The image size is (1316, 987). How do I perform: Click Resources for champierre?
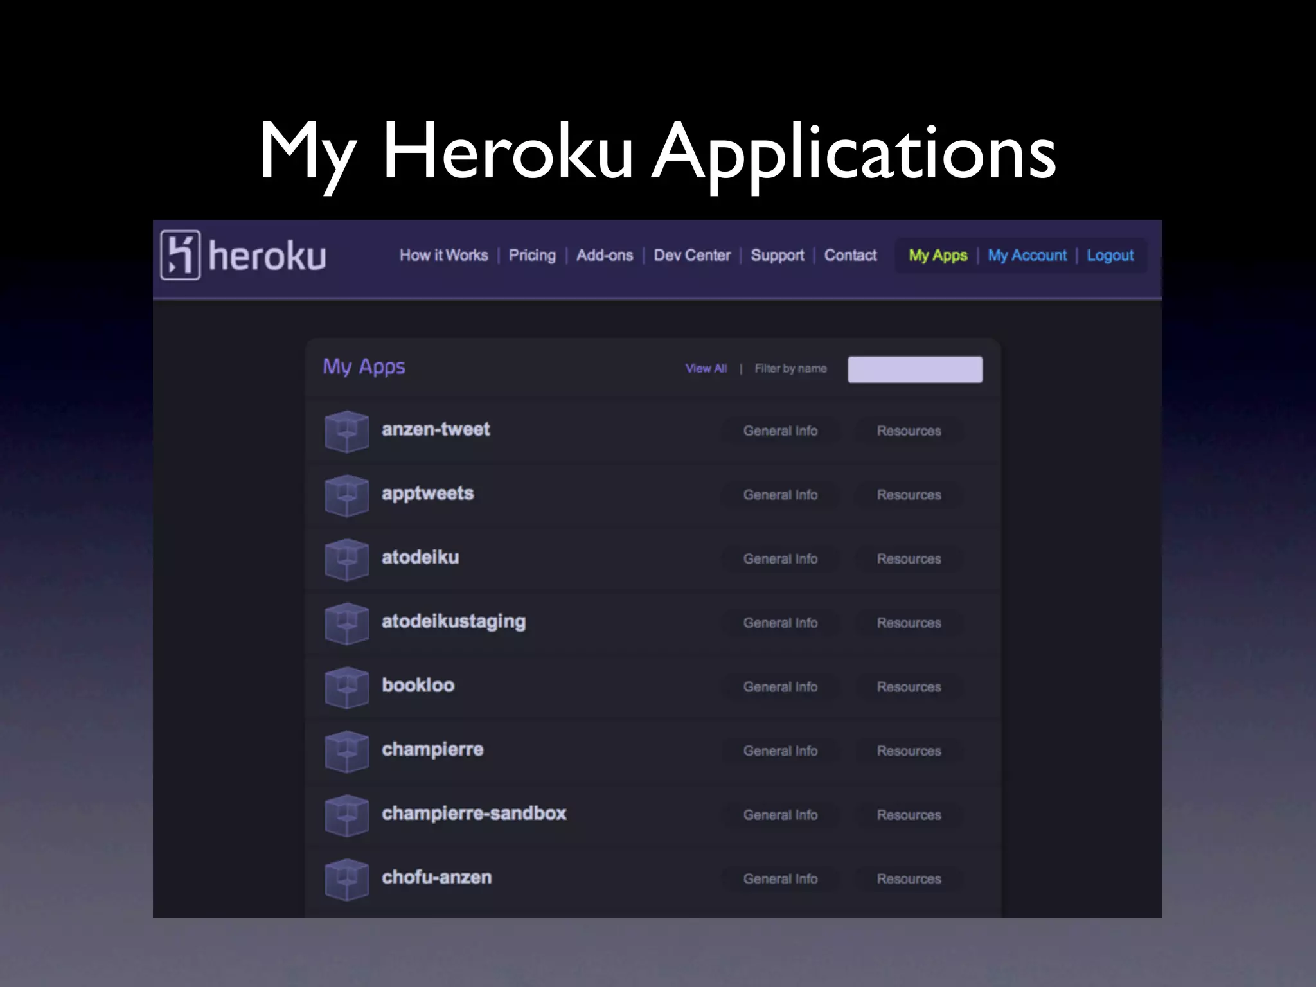[909, 751]
